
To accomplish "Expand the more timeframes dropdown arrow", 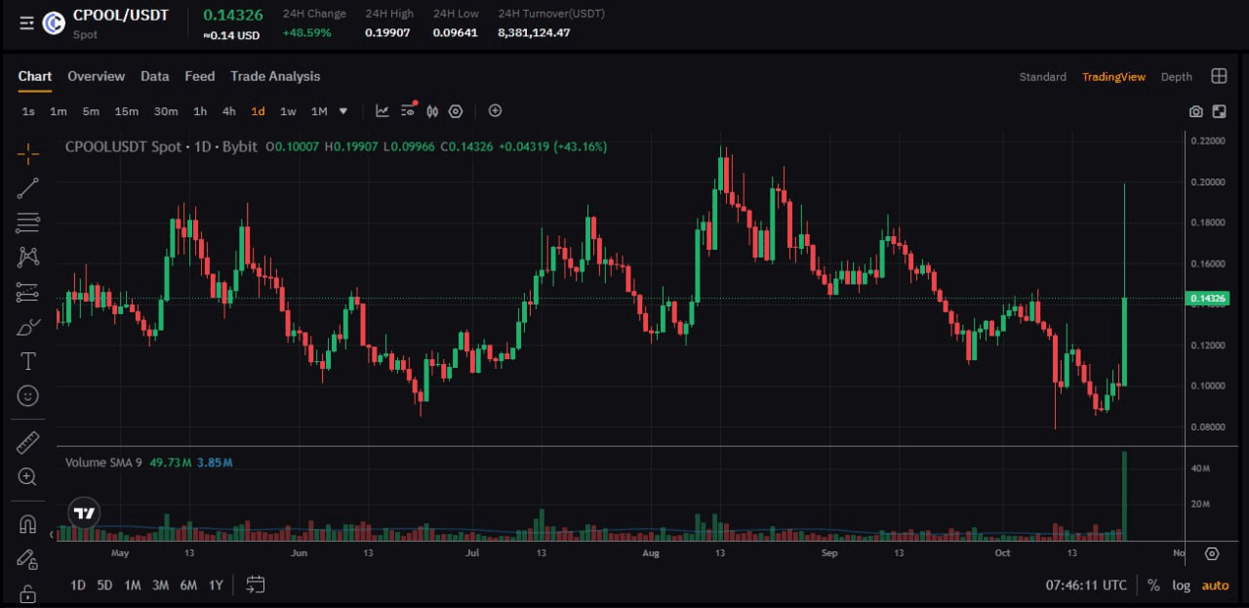I will point(342,111).
